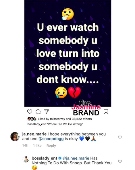Like ja.nee.marie's comment heart
The height and width of the screenshot is (170, 135).
[120, 137]
